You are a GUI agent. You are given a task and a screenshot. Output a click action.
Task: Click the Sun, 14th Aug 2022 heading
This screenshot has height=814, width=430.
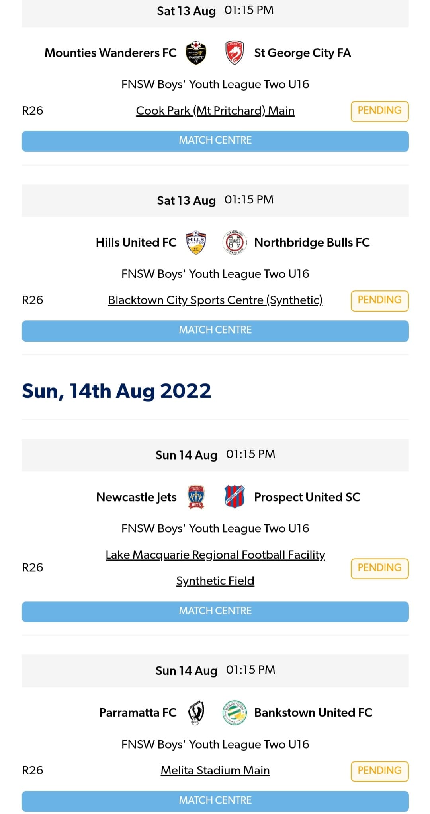(116, 391)
